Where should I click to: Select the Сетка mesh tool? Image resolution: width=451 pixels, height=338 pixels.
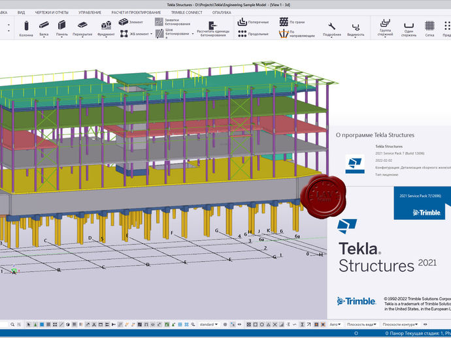429,29
